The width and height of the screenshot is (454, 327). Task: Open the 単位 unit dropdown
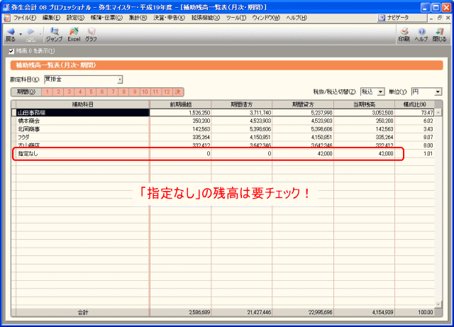438,92
